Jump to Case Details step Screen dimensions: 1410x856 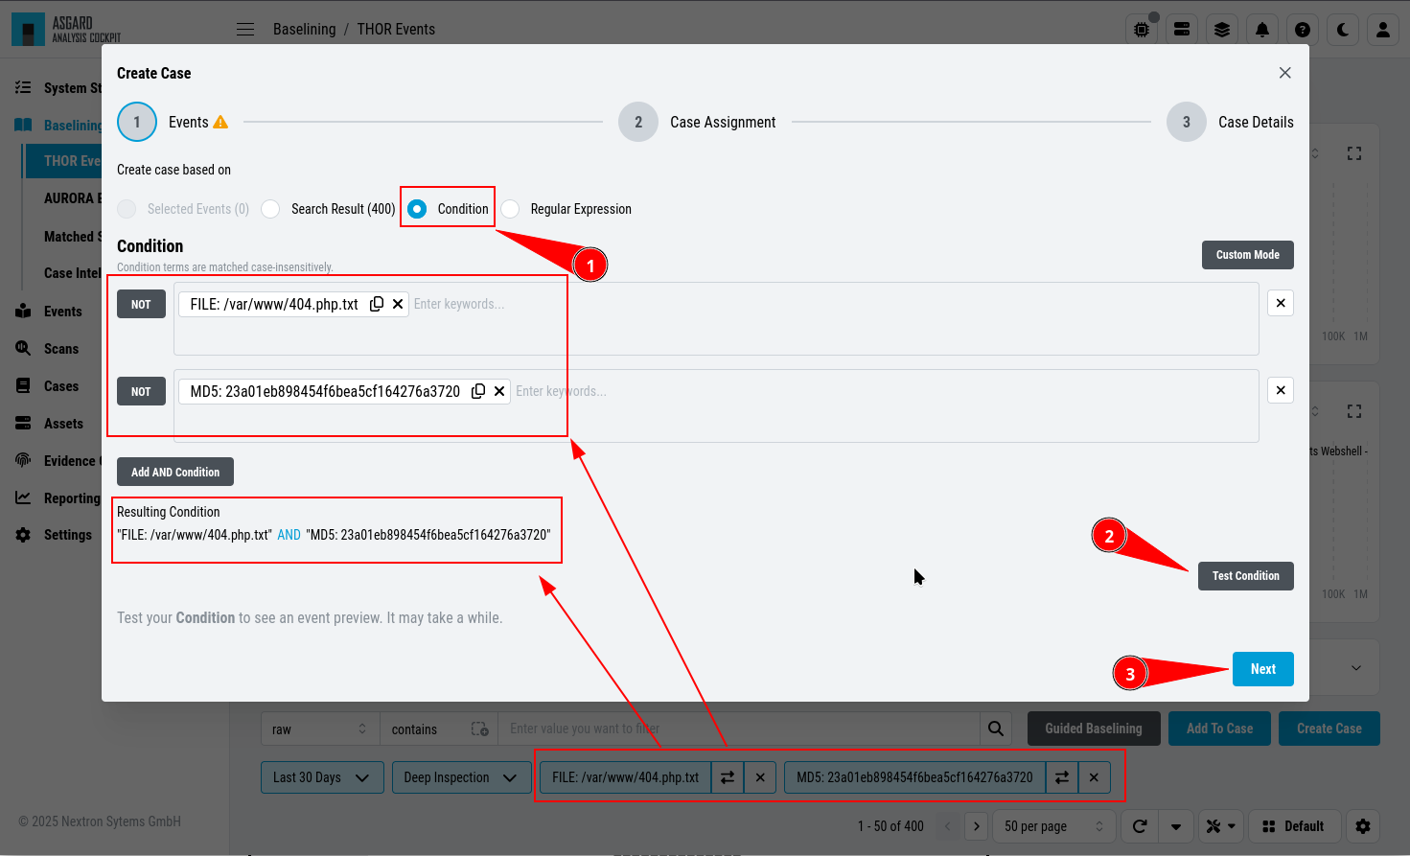coord(1230,123)
